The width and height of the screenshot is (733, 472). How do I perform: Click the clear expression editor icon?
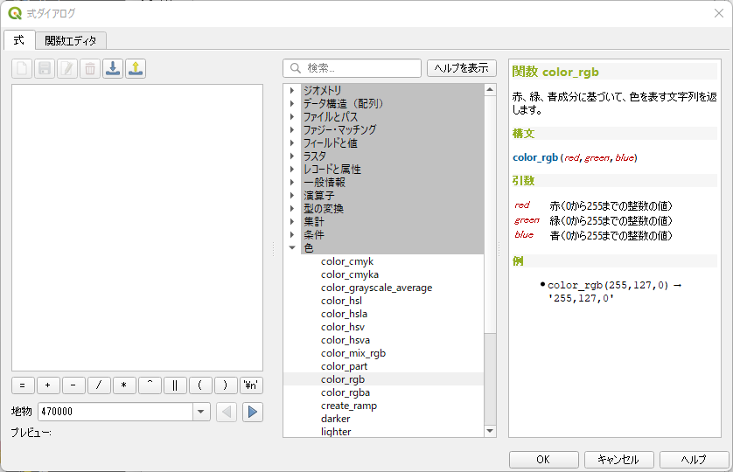(x=22, y=68)
